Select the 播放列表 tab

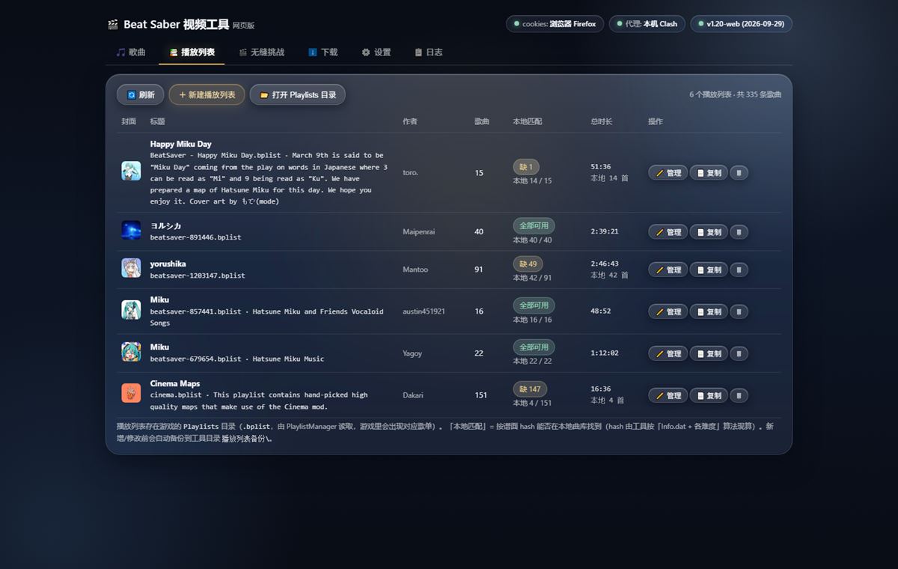(x=192, y=52)
